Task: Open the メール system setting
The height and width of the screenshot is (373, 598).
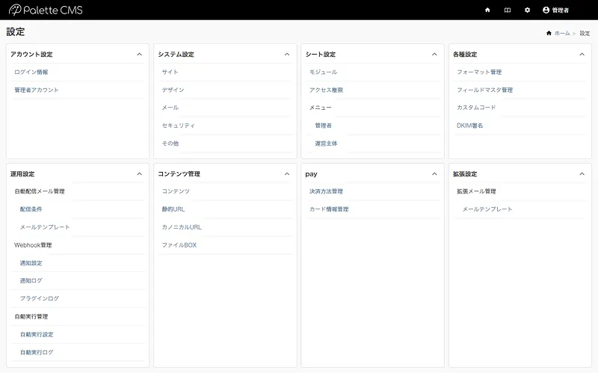Action: pyautogui.click(x=170, y=108)
